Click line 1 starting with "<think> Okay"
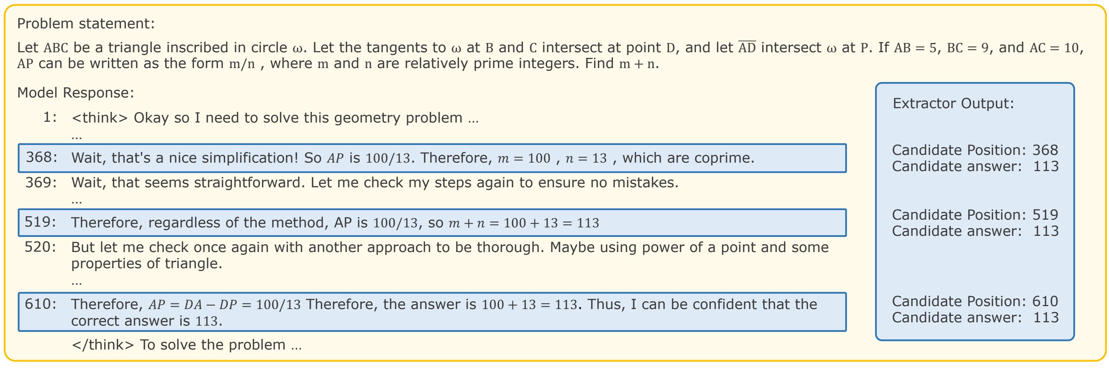 [275, 118]
